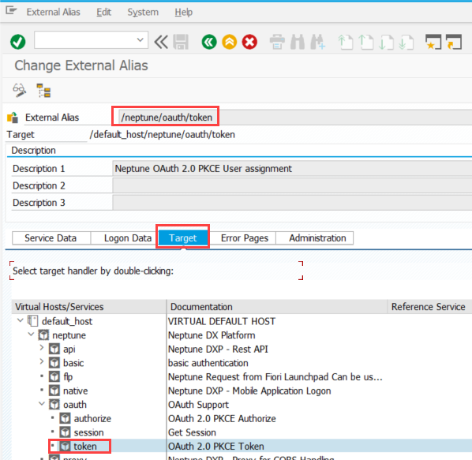Click the yellow Exit up-arrow icon

tap(230, 42)
